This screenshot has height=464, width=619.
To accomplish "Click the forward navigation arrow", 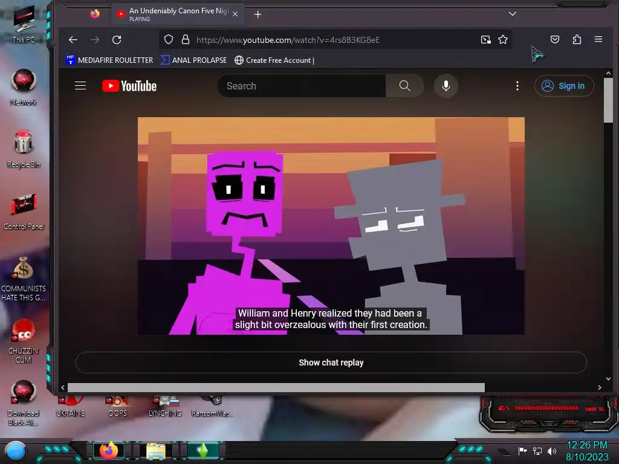I will pyautogui.click(x=95, y=40).
